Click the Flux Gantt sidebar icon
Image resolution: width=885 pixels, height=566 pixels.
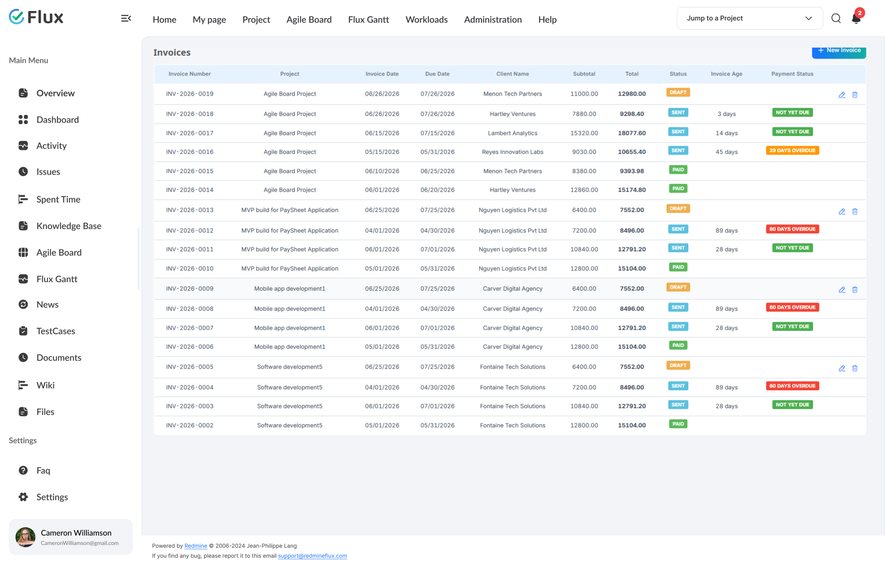point(23,279)
